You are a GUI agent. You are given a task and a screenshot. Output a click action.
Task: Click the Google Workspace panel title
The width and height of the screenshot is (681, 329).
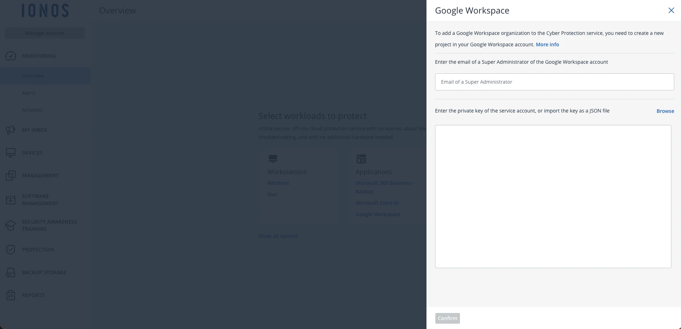(x=472, y=11)
